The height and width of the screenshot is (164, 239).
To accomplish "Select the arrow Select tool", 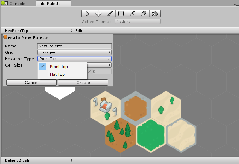I will pyautogui.click(x=87, y=13).
